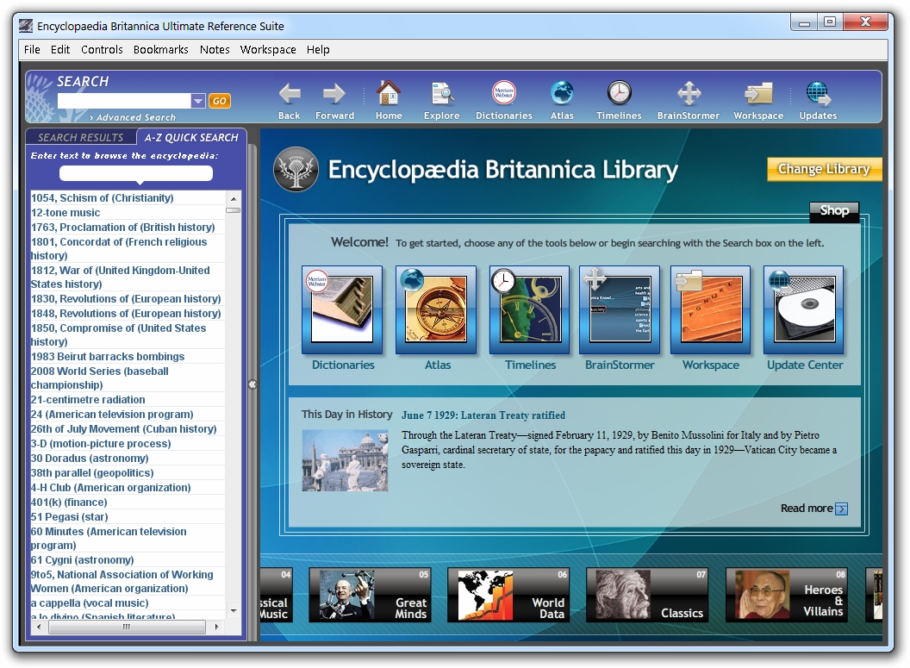Click the Update Center disc tile
Image resolution: width=910 pixels, height=668 pixels.
pyautogui.click(x=804, y=310)
